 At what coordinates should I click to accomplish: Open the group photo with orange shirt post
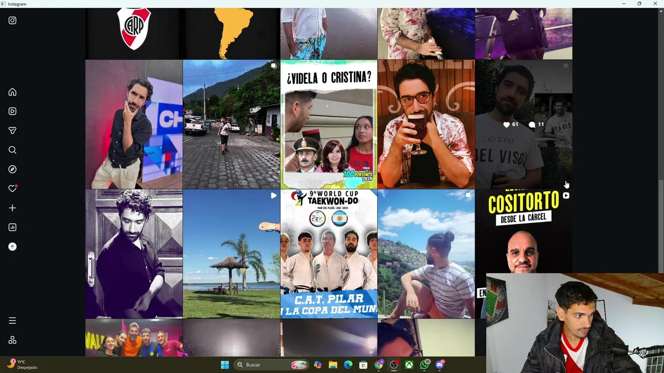click(134, 338)
